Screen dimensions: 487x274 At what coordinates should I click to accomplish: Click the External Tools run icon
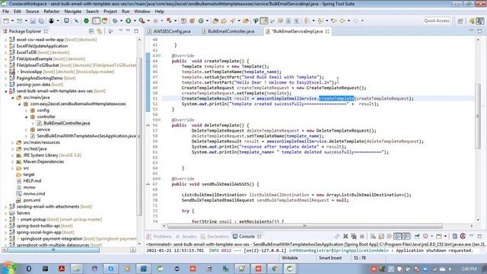tap(142, 21)
